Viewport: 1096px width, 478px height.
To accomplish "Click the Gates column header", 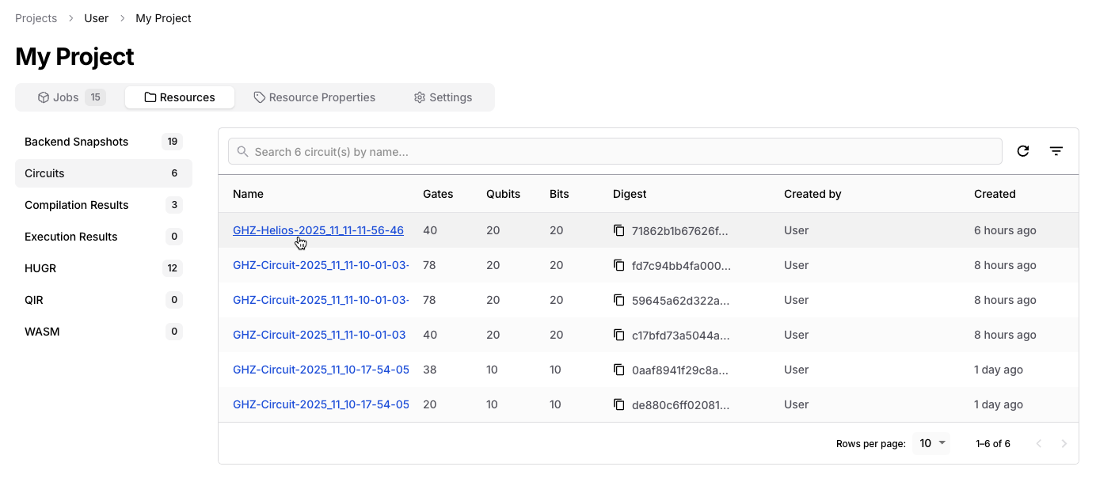I will (438, 194).
